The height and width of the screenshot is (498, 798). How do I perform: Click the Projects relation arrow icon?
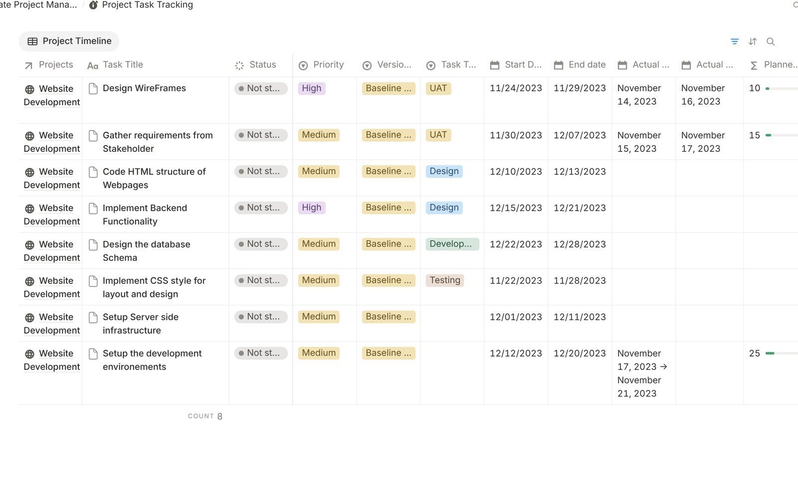(x=28, y=65)
